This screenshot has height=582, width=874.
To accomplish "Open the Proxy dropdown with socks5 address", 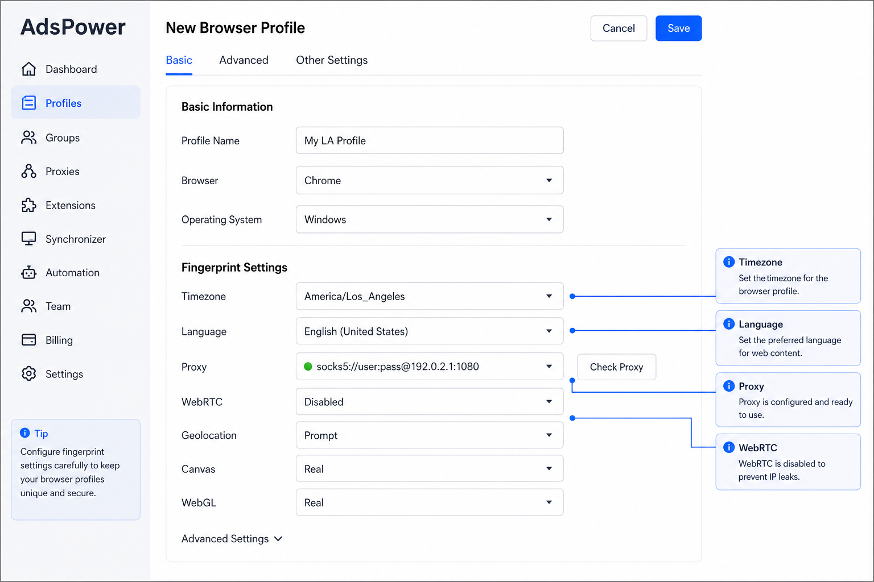I will pyautogui.click(x=430, y=367).
